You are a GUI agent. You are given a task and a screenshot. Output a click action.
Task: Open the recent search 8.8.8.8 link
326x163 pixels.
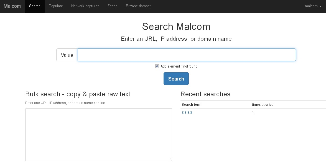click(x=187, y=113)
